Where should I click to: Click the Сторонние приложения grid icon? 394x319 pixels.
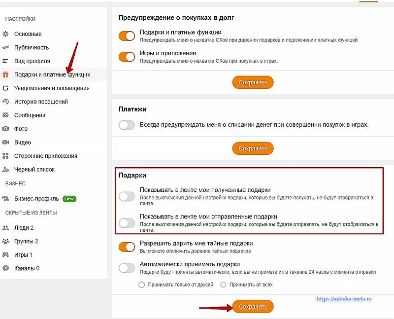[x=6, y=156]
